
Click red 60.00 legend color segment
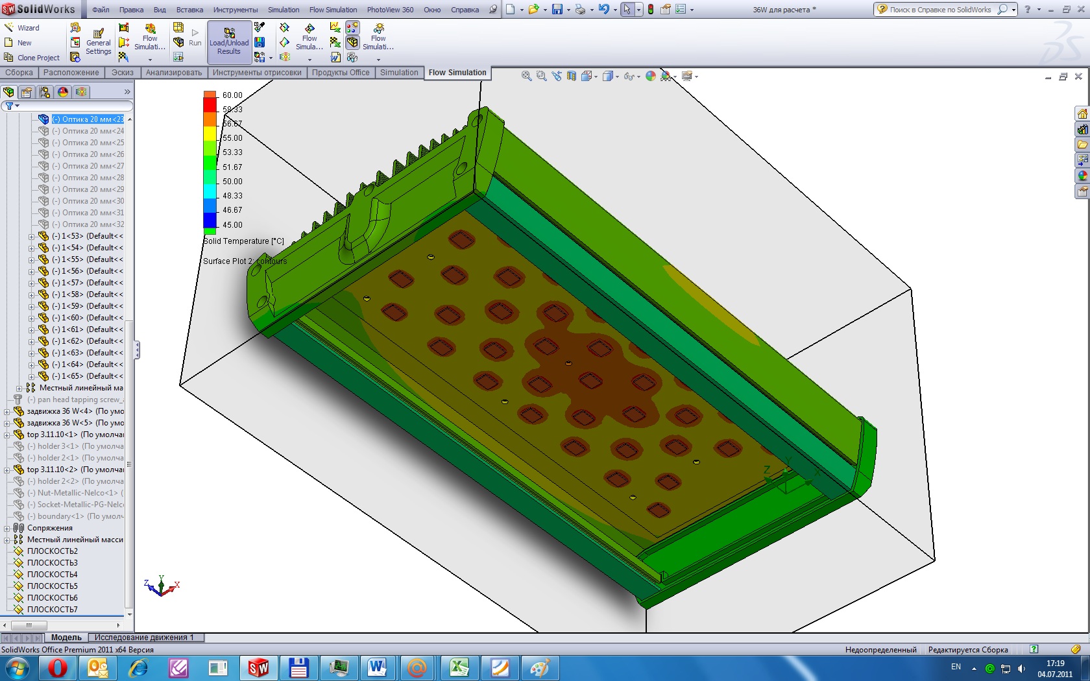(210, 105)
